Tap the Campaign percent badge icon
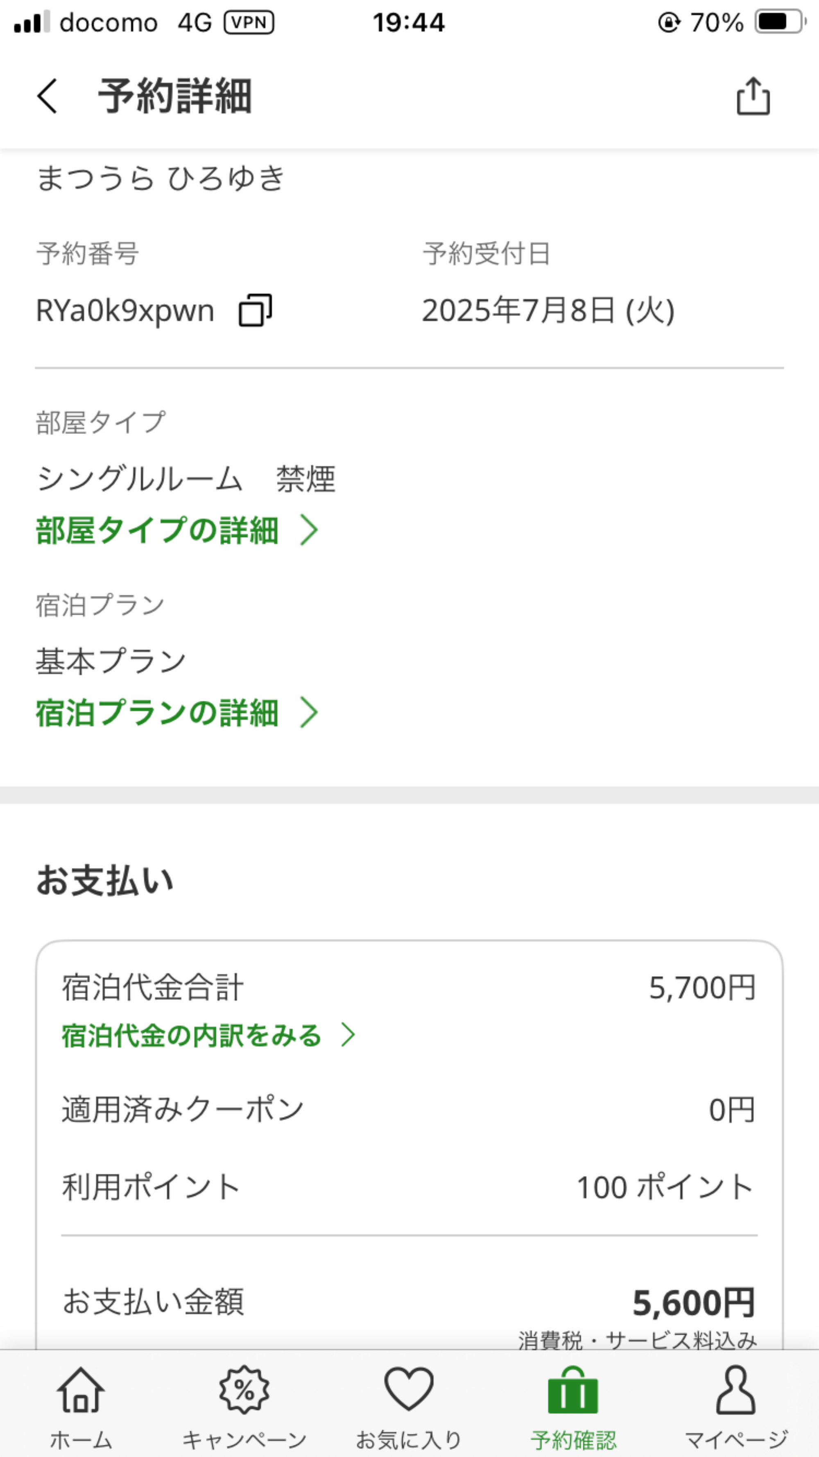This screenshot has height=1457, width=819. pyautogui.click(x=244, y=1390)
